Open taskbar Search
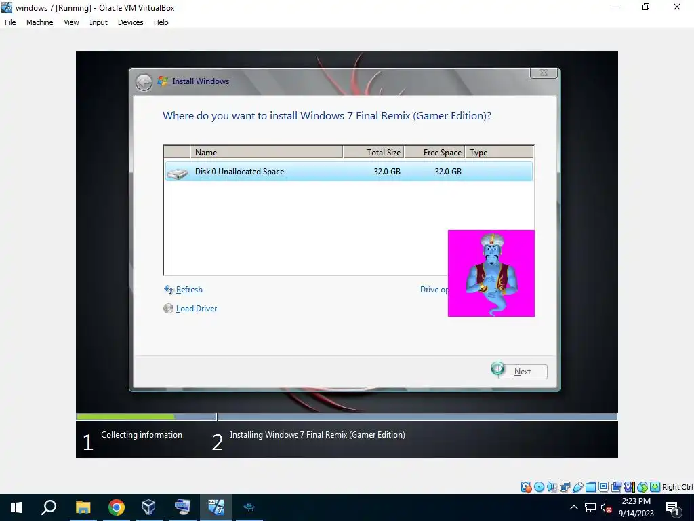Screen dimensions: 694x521 [49, 507]
